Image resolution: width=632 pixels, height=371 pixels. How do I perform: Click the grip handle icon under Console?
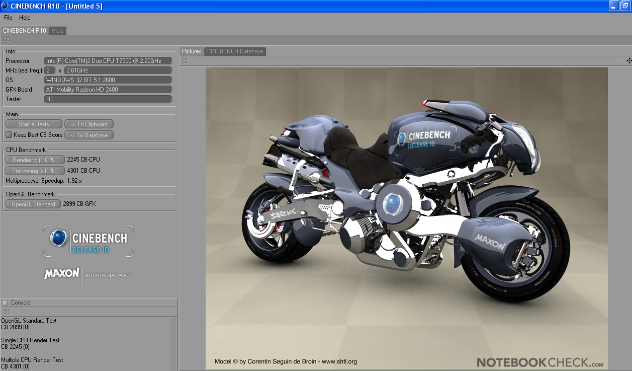6,312
